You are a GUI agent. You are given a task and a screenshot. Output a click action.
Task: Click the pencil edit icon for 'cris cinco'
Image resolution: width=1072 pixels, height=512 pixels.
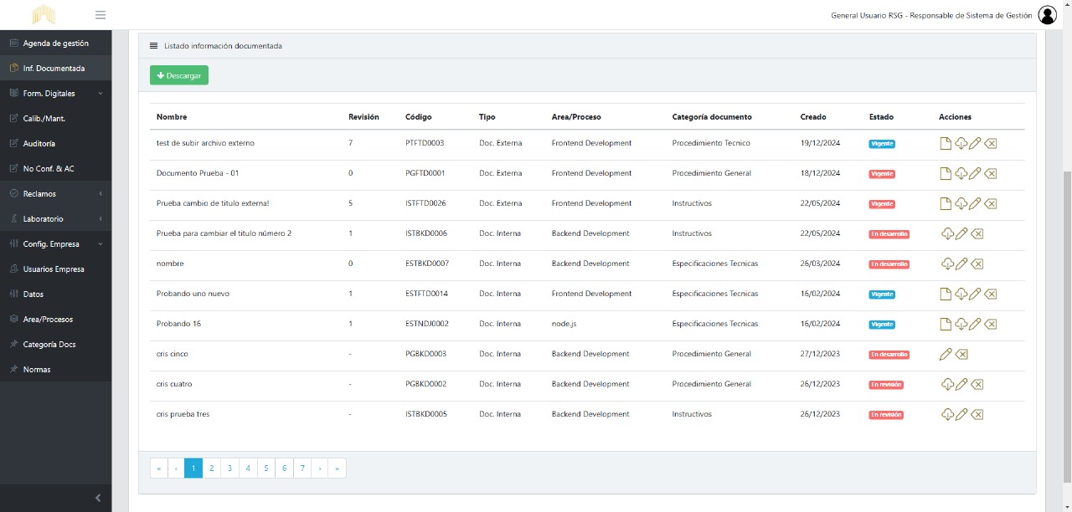946,355
